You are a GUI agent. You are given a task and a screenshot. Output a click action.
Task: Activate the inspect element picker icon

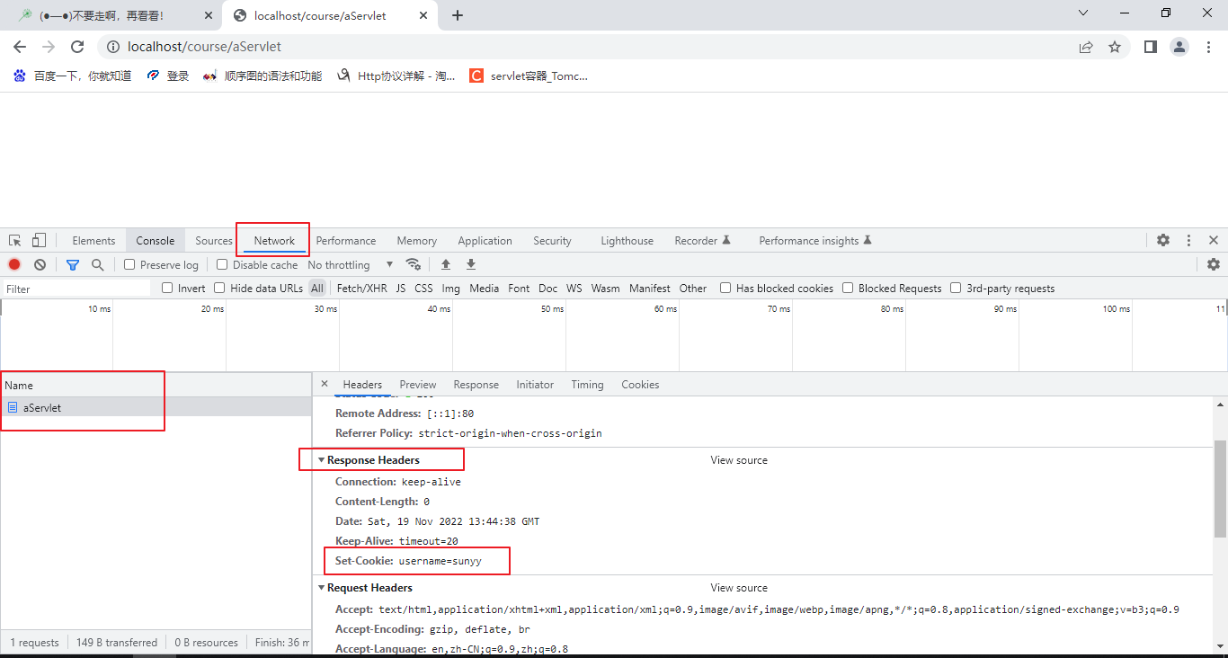point(15,240)
